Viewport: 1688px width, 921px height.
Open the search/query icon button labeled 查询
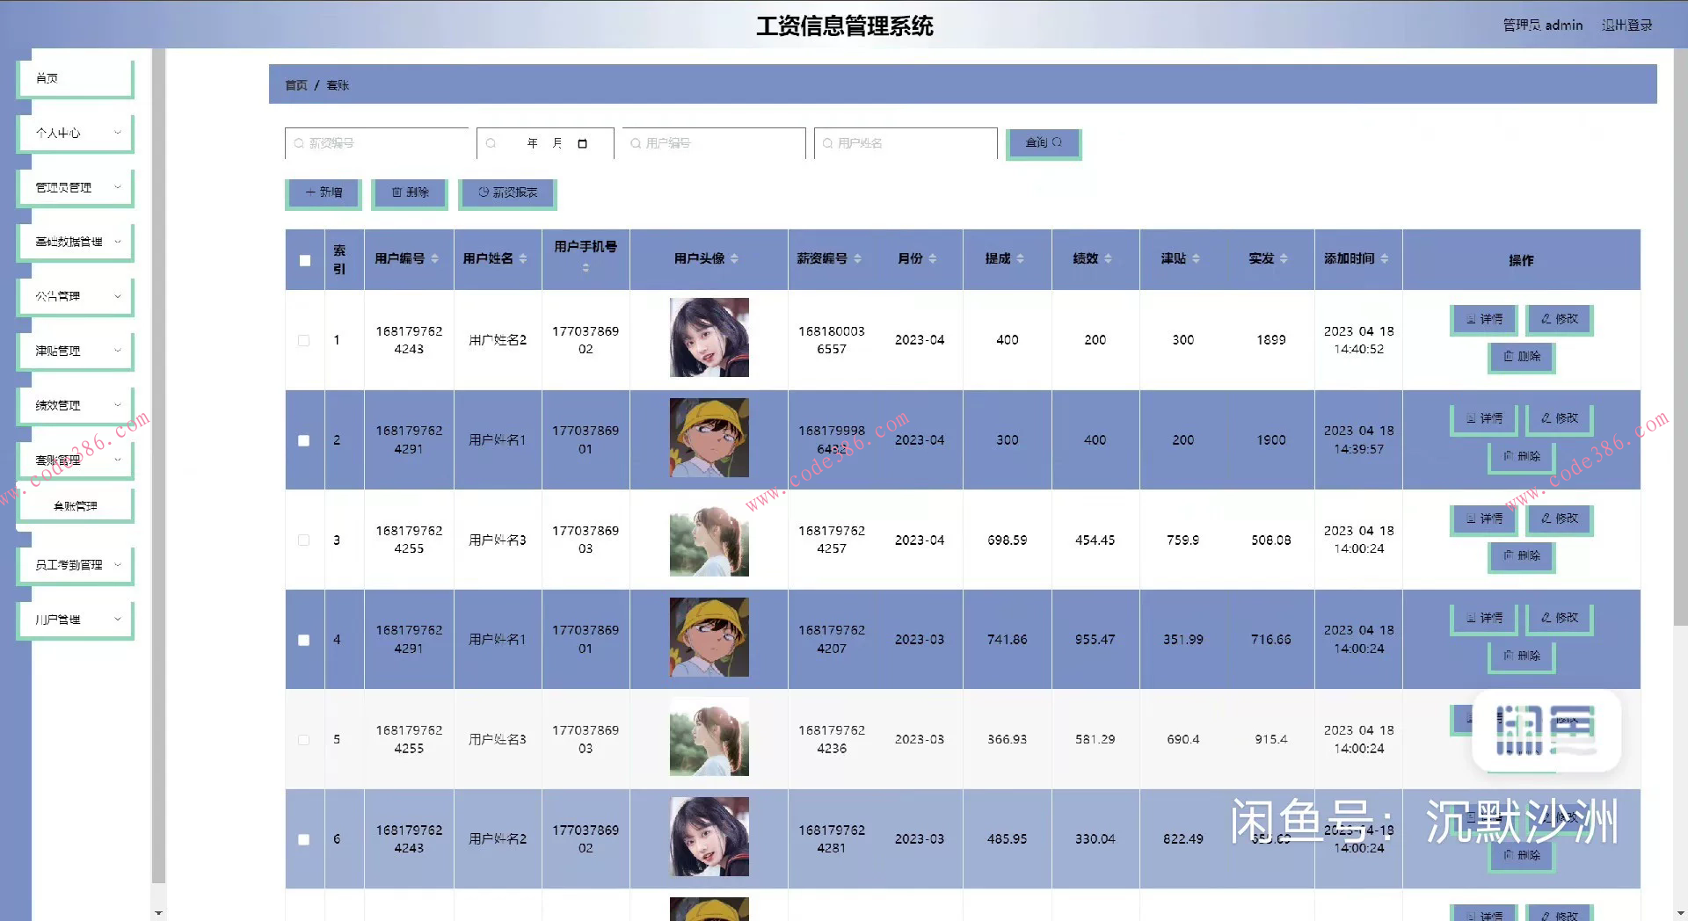[x=1043, y=143]
